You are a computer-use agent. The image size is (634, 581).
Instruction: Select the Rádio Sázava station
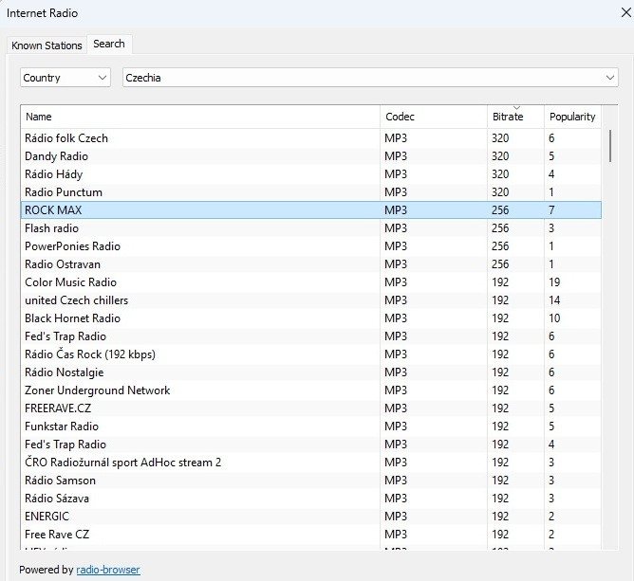coord(311,499)
